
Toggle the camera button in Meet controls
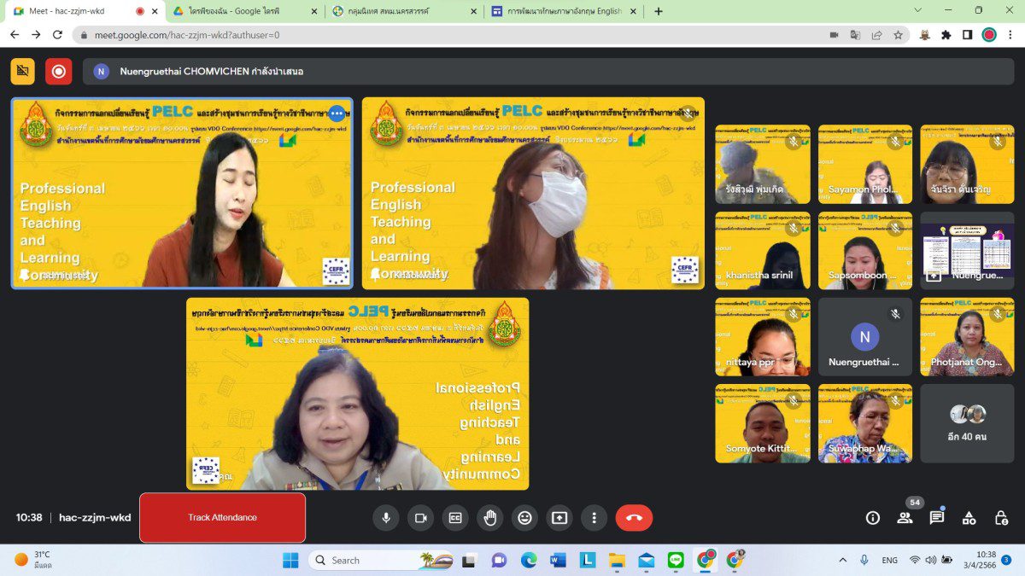coord(420,517)
